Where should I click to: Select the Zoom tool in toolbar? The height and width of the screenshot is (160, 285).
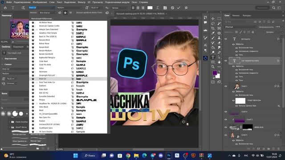pyautogui.click(x=213, y=67)
